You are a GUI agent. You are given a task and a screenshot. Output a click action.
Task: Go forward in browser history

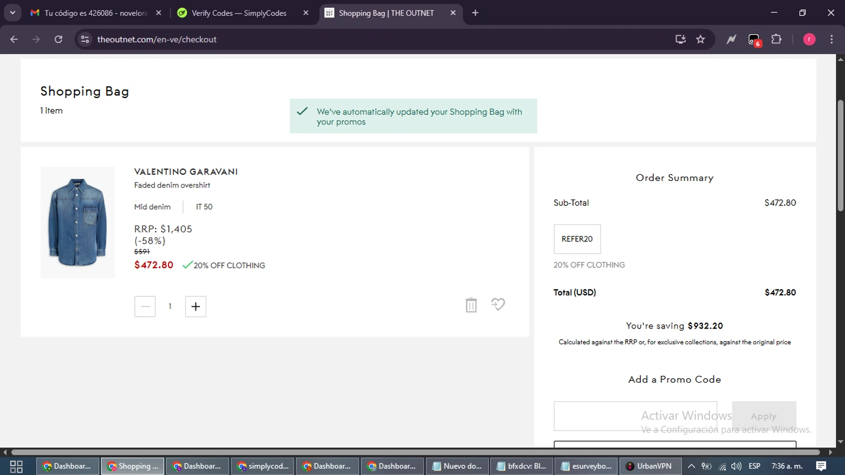tap(36, 39)
